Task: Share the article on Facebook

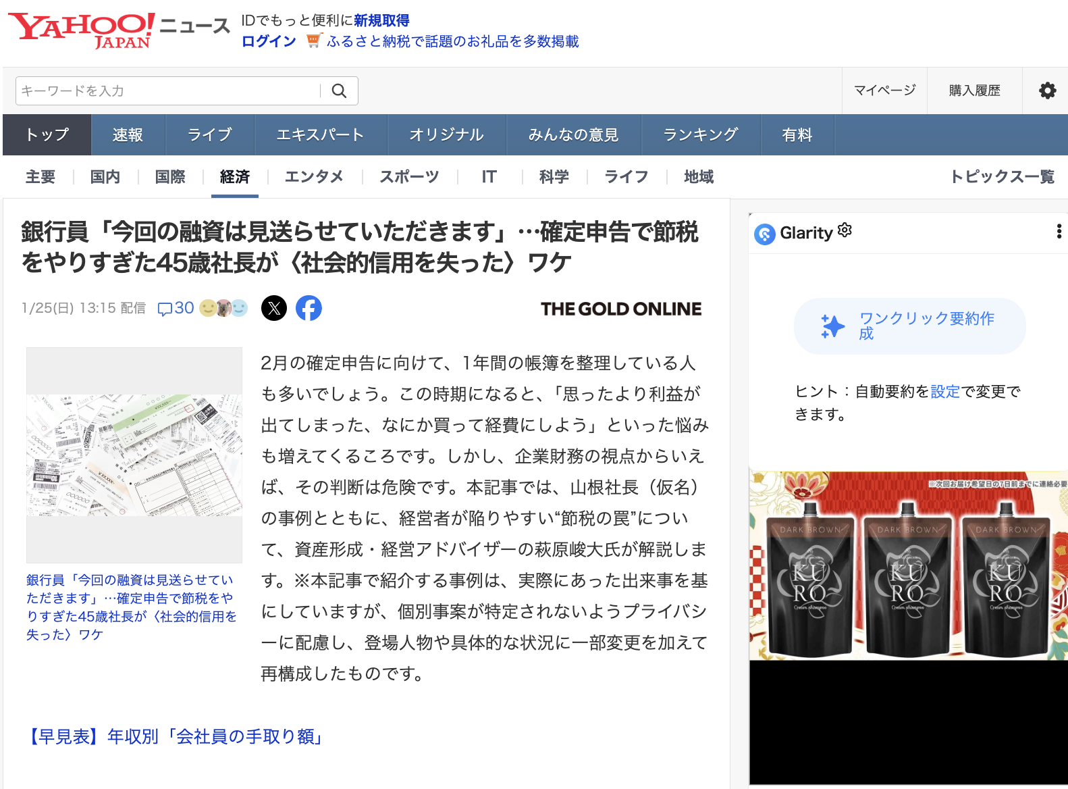Action: (x=309, y=308)
